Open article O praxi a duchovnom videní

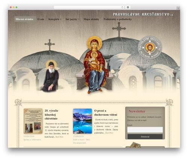click(x=106, y=113)
